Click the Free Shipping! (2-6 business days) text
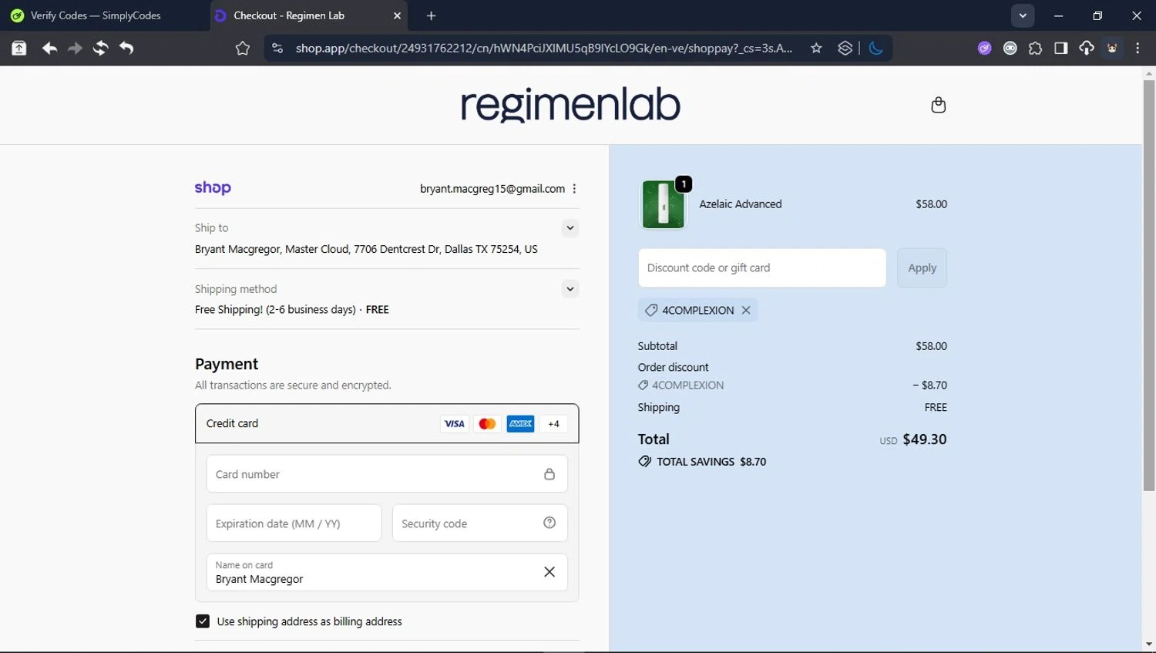The height and width of the screenshot is (653, 1156). (x=275, y=310)
